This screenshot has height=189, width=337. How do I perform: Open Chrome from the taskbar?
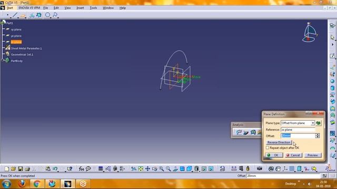click(x=37, y=184)
